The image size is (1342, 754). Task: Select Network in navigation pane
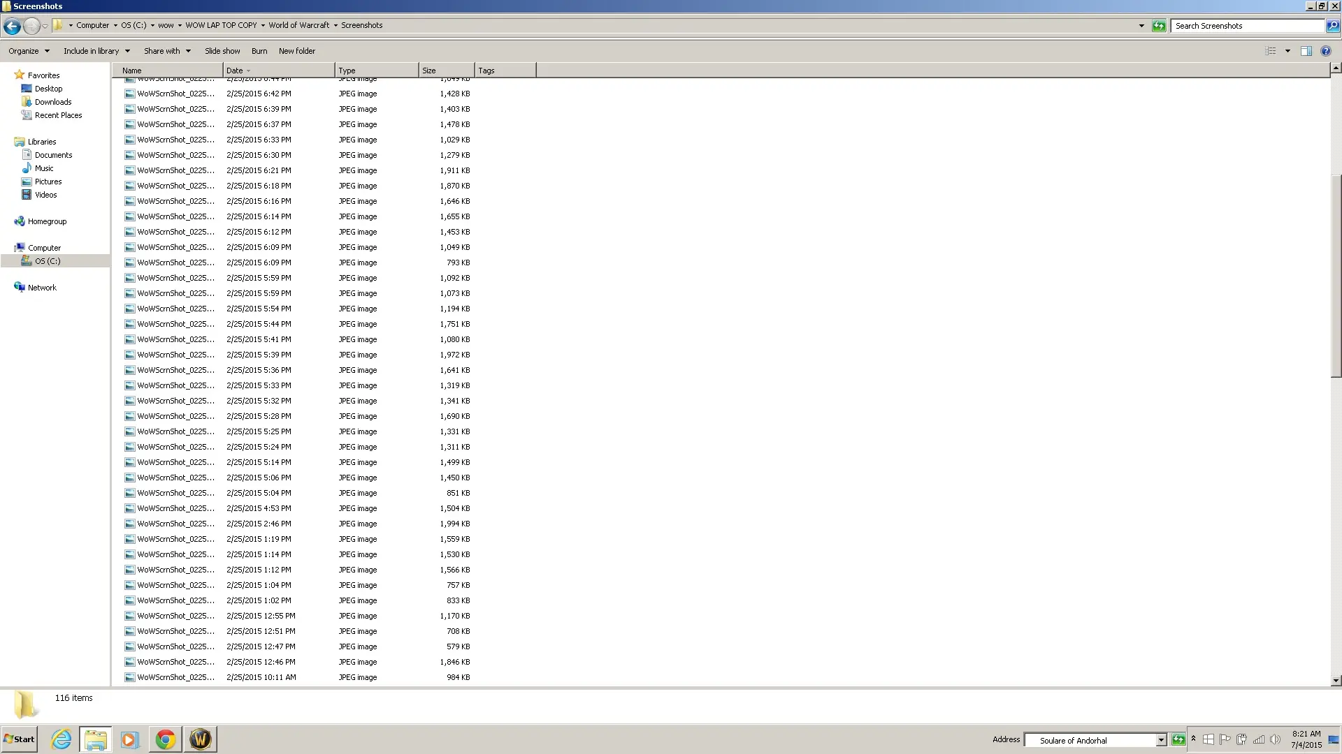42,288
